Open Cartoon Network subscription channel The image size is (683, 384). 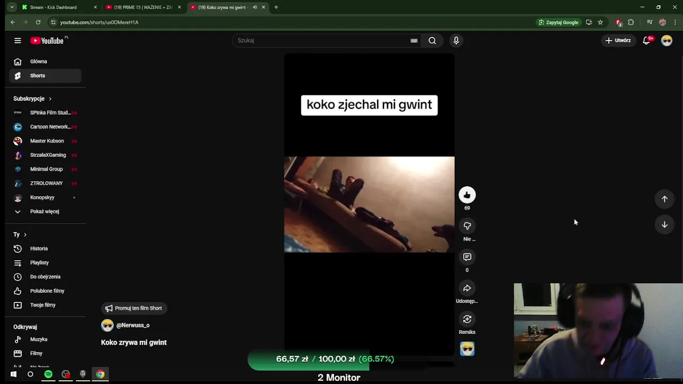pyautogui.click(x=45, y=127)
